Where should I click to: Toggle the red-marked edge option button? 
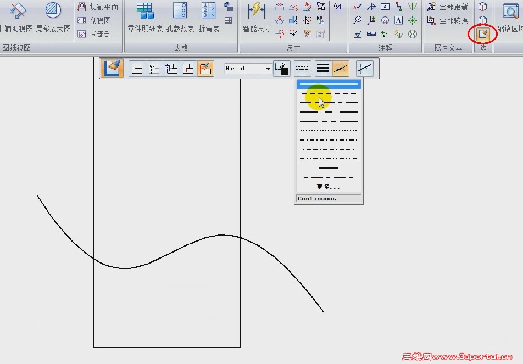pos(188,69)
